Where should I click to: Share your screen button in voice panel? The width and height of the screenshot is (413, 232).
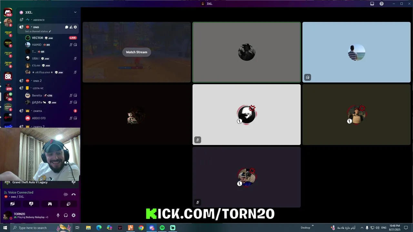coord(31,204)
